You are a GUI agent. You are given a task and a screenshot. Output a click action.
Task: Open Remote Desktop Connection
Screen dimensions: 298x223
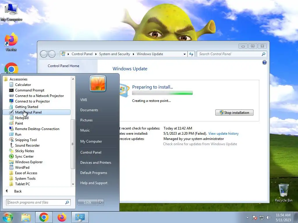tap(37, 129)
